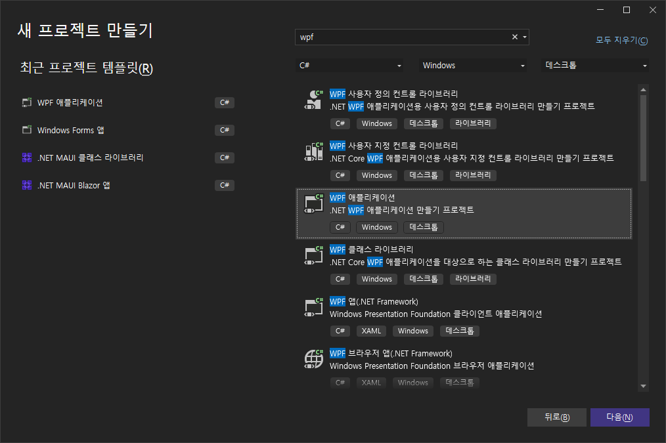Click the WPF 브라우저 앱 globe icon
The image size is (666, 443).
pos(313,359)
